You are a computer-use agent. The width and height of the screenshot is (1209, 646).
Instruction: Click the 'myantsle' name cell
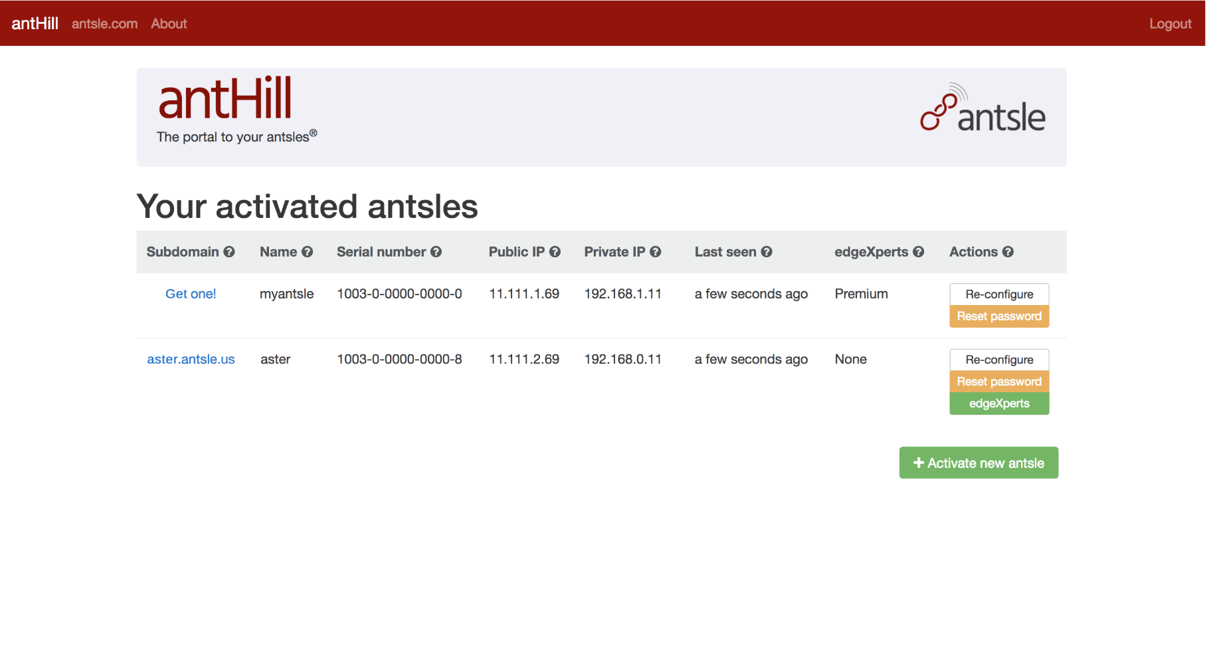click(286, 294)
